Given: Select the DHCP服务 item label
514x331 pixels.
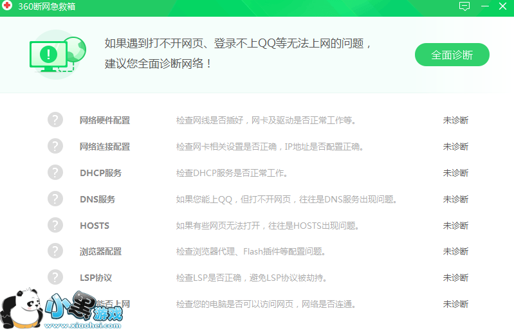Looking at the screenshot, I should 100,173.
